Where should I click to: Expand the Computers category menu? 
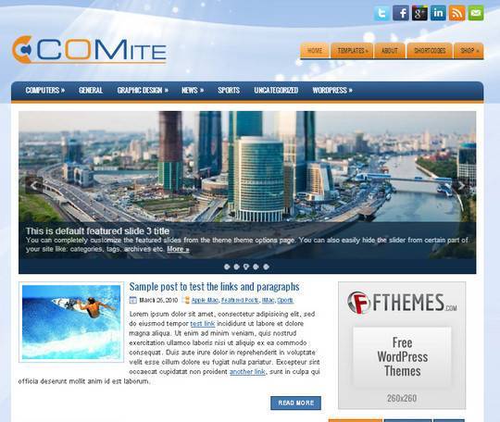pos(45,90)
